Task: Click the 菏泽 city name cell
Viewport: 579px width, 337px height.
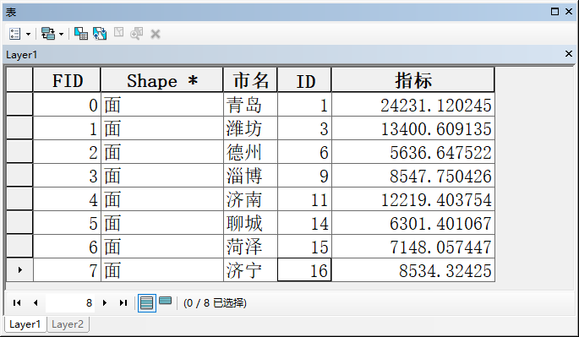Action: (250, 246)
